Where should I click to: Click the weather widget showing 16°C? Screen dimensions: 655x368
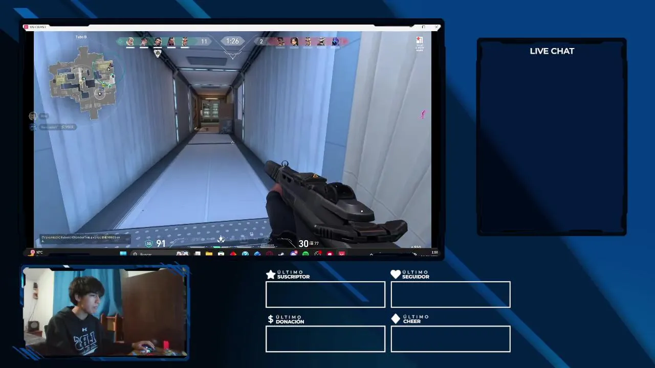[36, 252]
